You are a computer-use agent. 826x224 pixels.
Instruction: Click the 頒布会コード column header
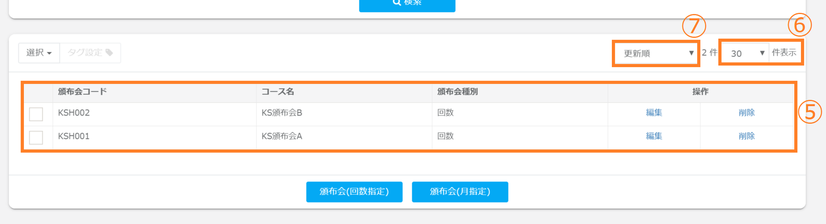(x=82, y=92)
